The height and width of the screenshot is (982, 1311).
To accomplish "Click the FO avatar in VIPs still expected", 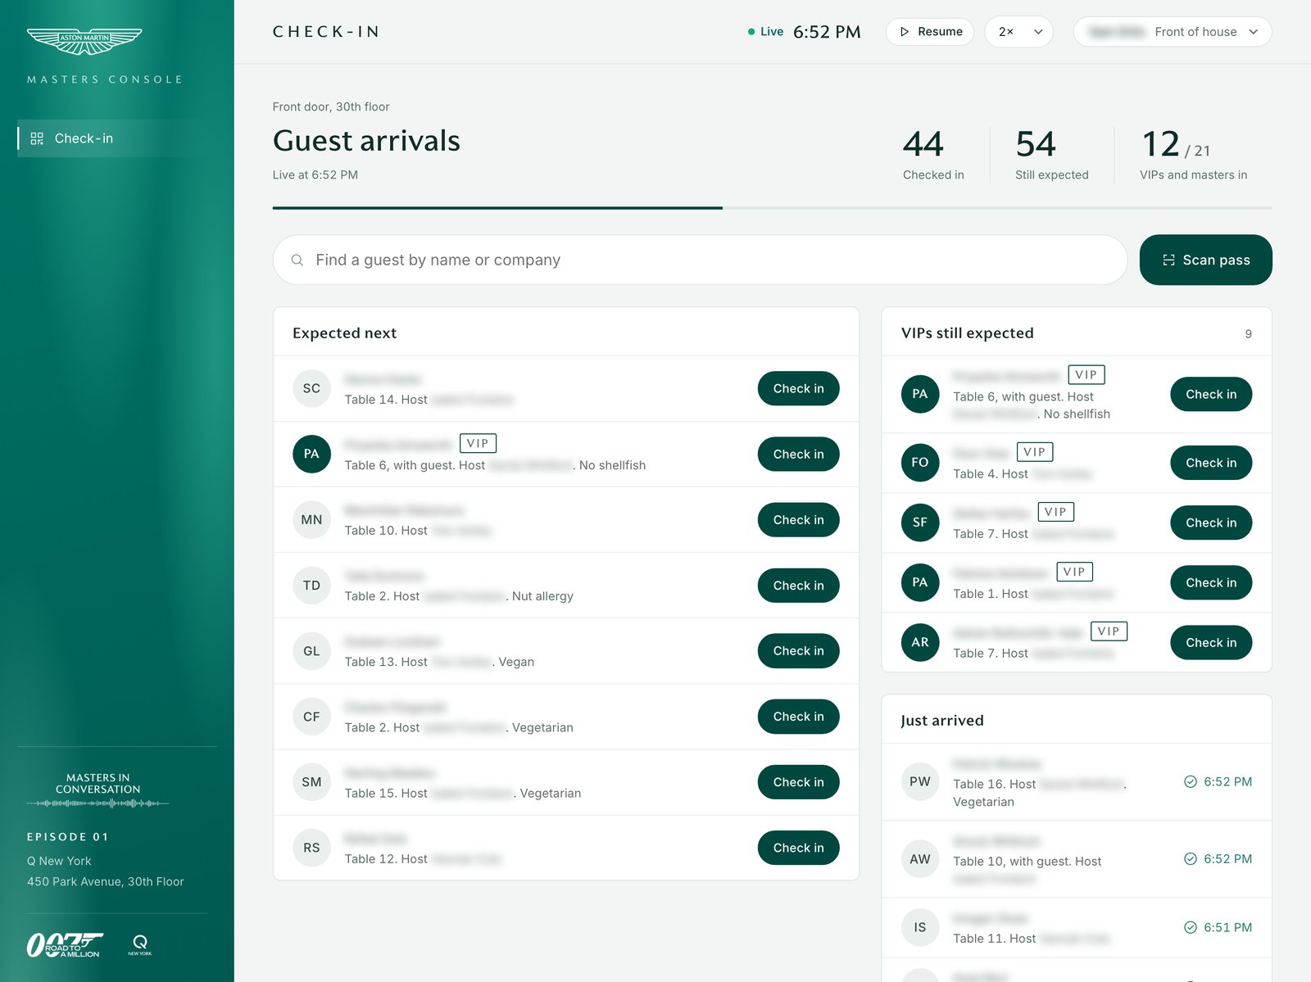I will click(x=920, y=462).
